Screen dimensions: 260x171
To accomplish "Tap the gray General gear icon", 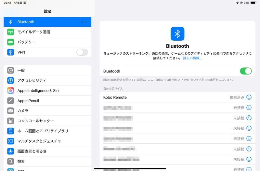I will [x=10, y=70].
